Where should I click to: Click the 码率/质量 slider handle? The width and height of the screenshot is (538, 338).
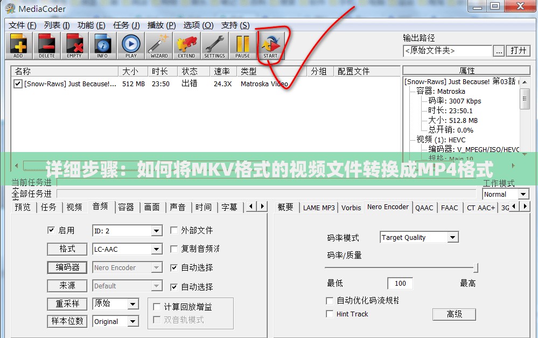pyautogui.click(x=476, y=267)
